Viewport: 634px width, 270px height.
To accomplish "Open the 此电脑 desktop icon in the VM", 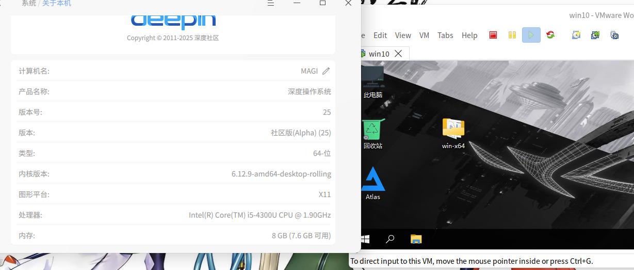I will click(373, 81).
